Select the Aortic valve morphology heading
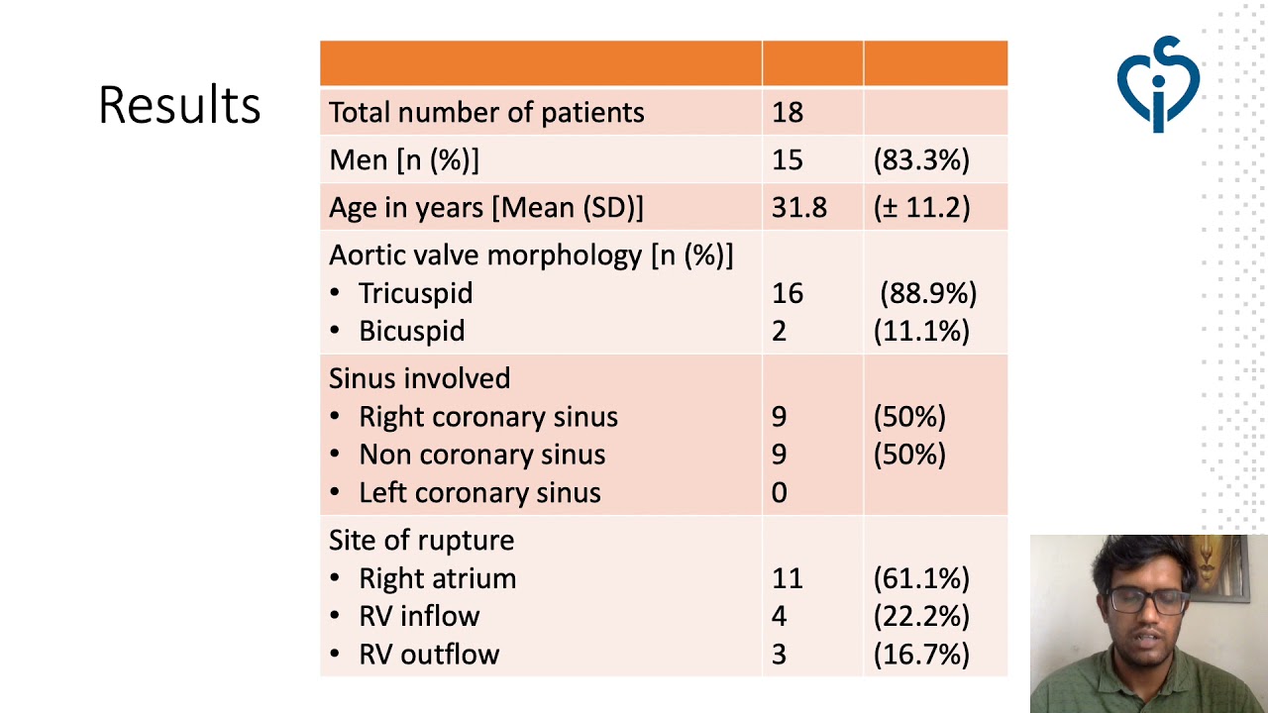Image resolution: width=1268 pixels, height=713 pixels. click(531, 255)
